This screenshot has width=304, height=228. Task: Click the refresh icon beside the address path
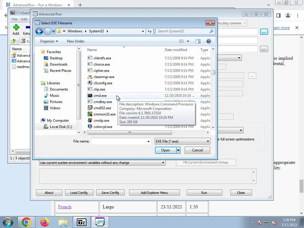[150, 31]
